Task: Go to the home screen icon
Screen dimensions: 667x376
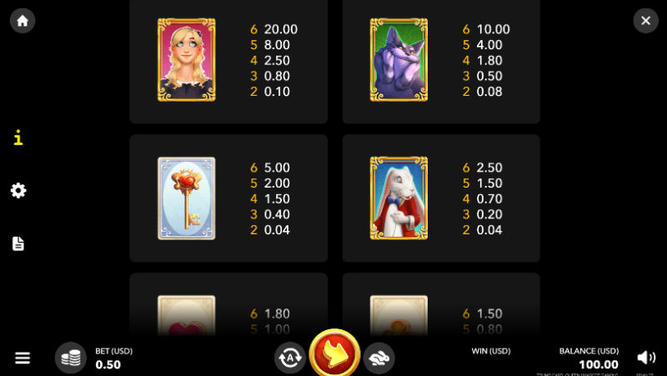Action: (x=23, y=20)
